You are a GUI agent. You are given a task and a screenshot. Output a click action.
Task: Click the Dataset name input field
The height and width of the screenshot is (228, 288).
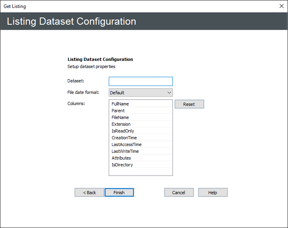(x=141, y=81)
